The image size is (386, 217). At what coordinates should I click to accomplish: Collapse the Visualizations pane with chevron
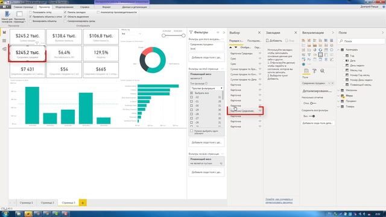click(x=333, y=33)
